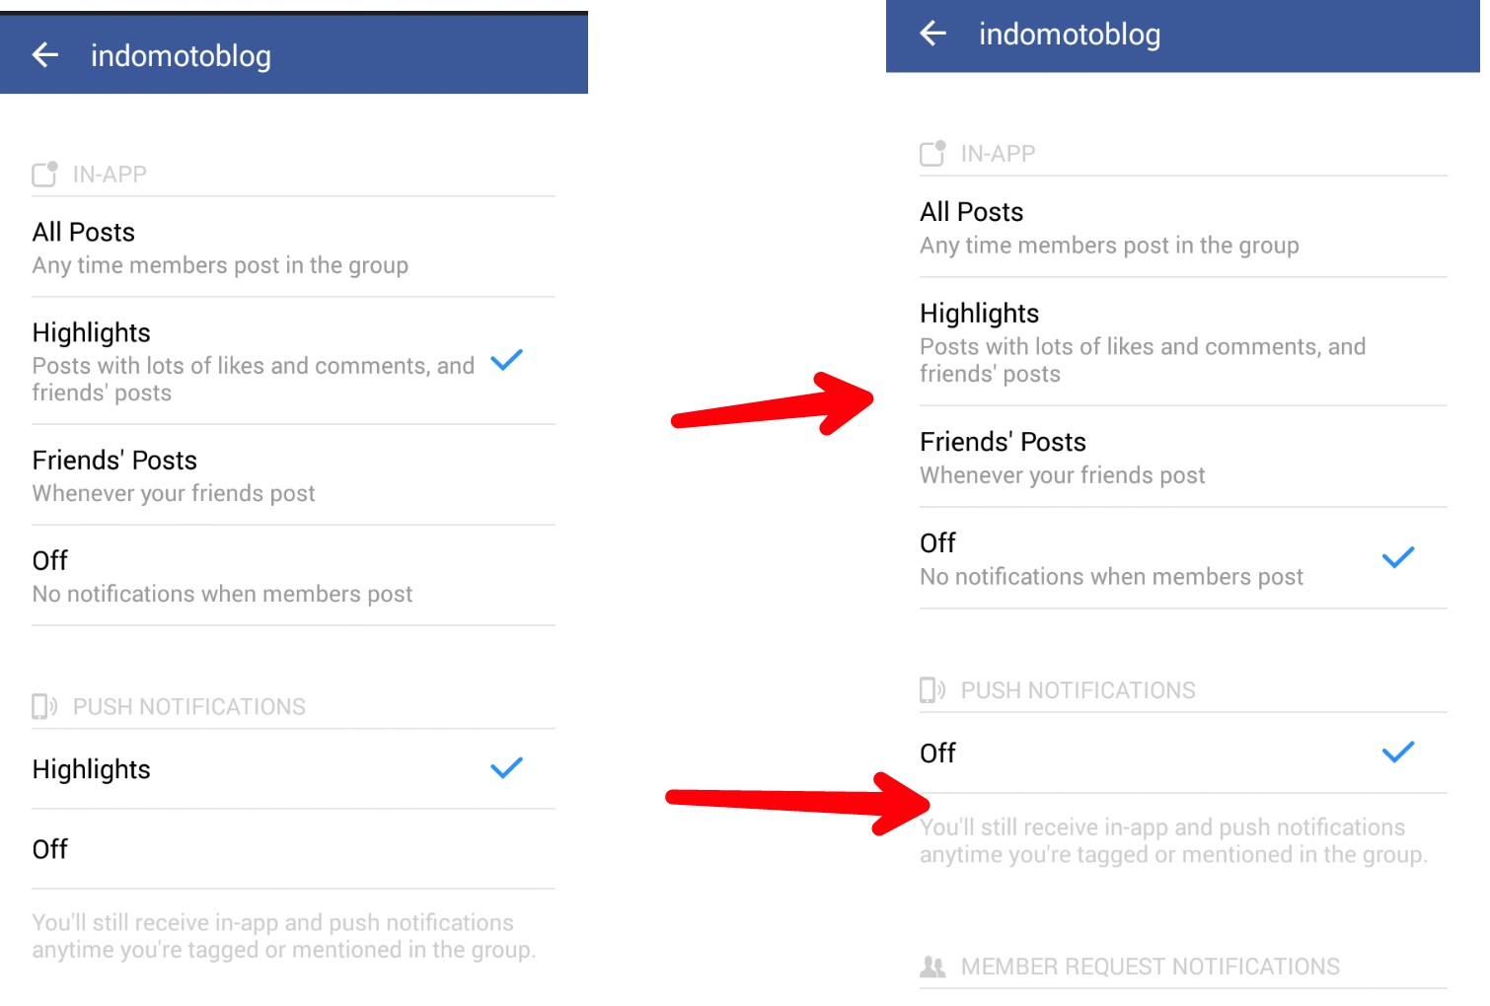Open the MEMBER REQUEST NOTIFICATIONS section header
This screenshot has width=1490, height=1006.
(x=1150, y=967)
